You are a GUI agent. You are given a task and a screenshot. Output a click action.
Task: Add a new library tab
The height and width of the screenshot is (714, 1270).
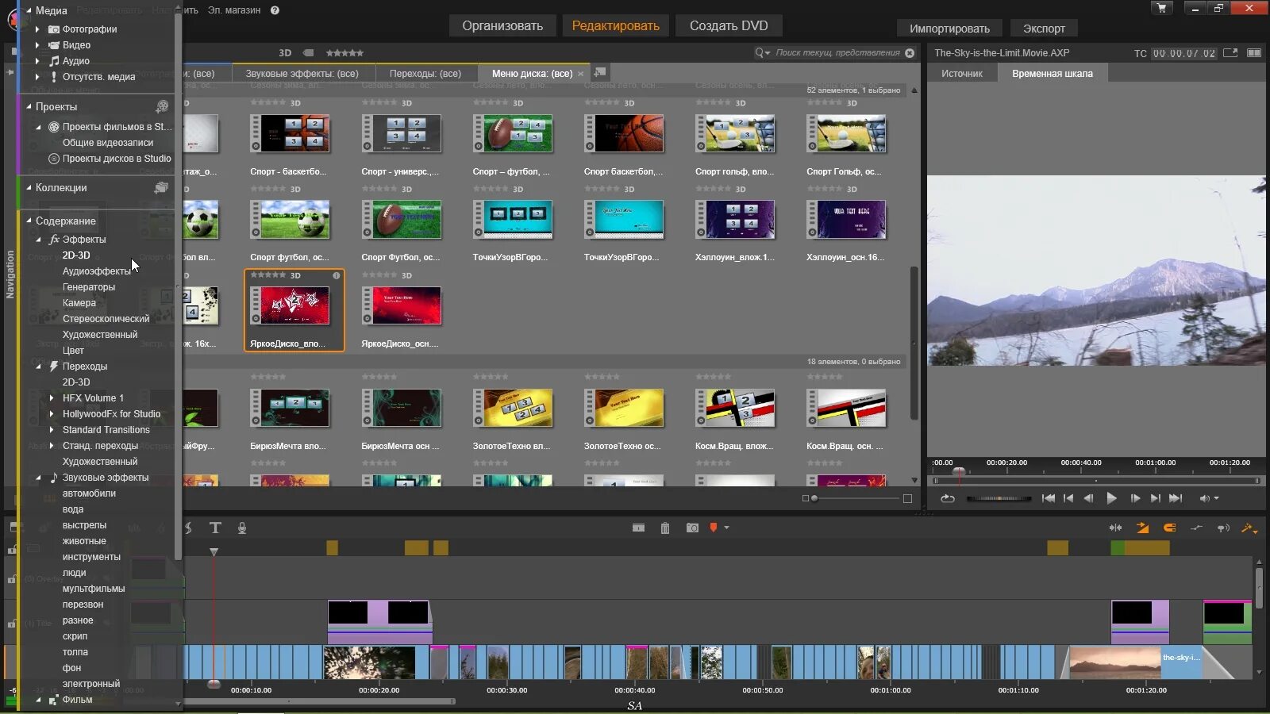tap(600, 72)
